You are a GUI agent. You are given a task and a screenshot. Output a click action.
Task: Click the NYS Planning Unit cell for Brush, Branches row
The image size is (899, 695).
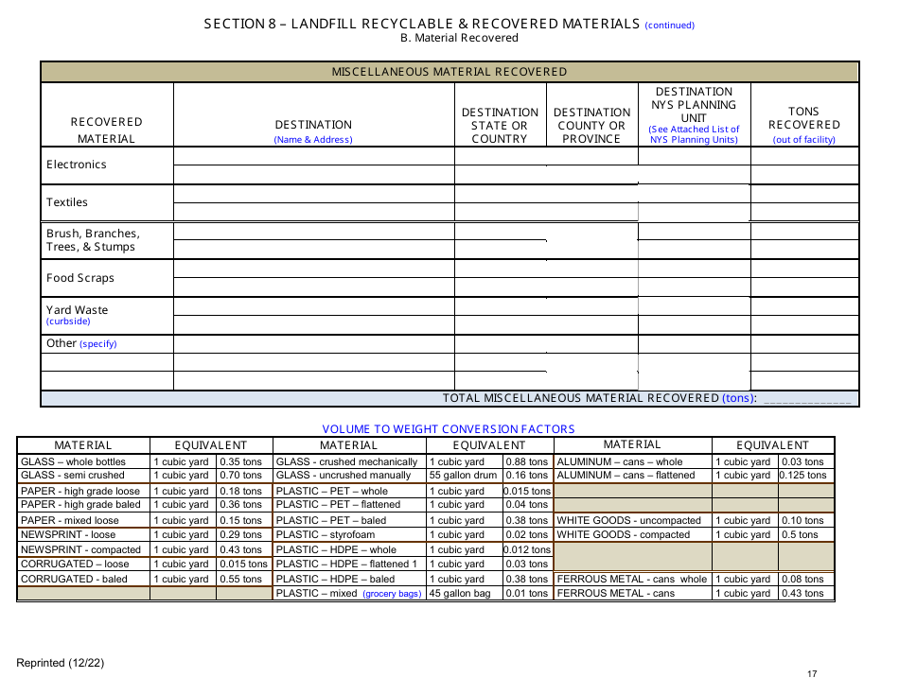click(694, 238)
